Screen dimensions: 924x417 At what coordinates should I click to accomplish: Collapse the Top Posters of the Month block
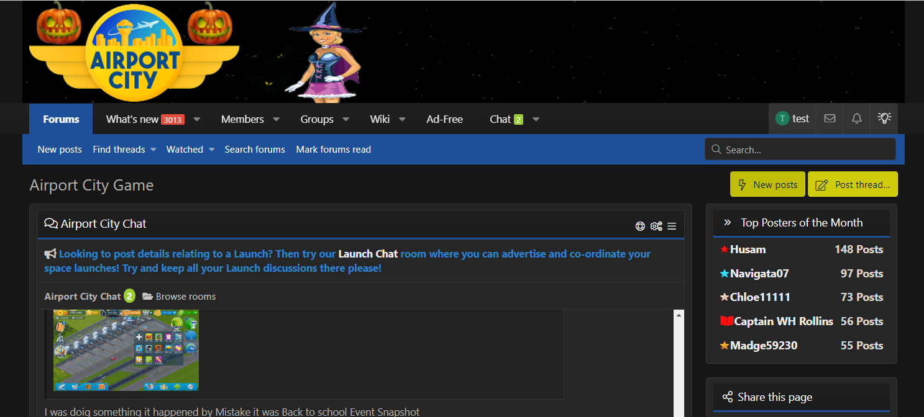728,223
